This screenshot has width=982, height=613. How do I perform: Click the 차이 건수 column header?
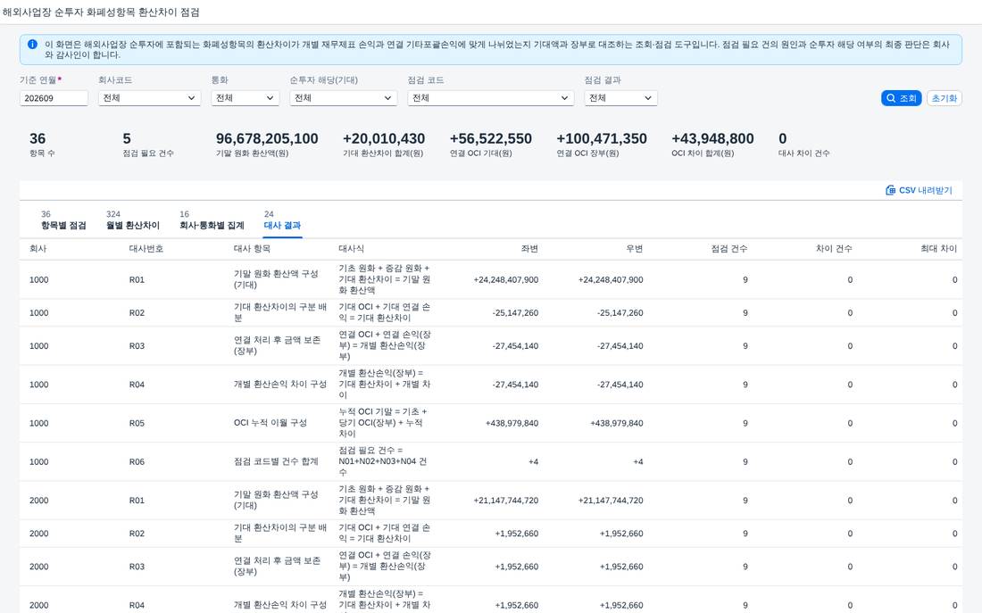pos(834,249)
